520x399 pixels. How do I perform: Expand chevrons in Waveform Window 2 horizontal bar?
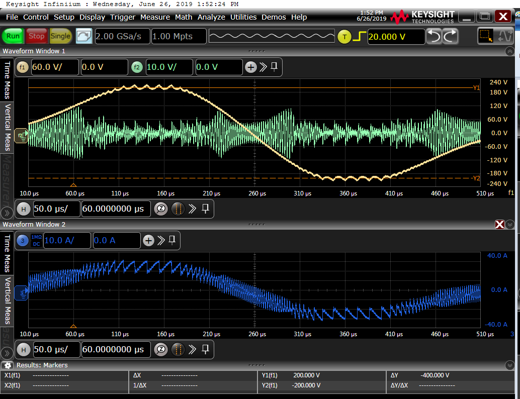[x=192, y=349]
